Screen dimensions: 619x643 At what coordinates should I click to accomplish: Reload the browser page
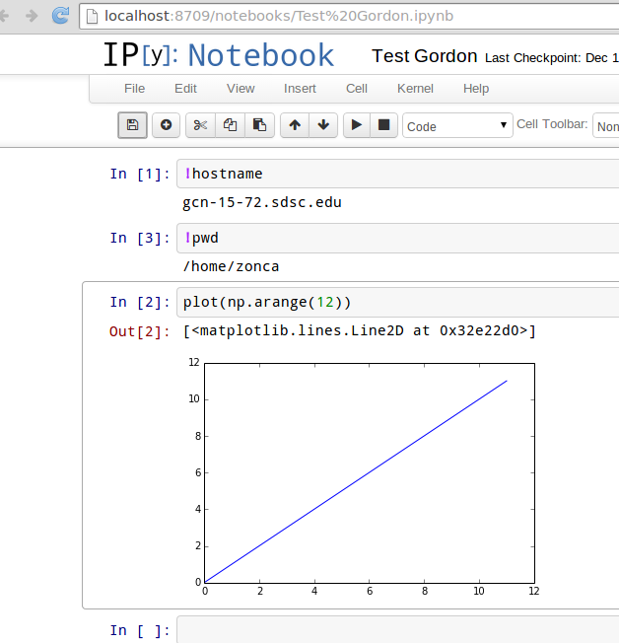pyautogui.click(x=60, y=16)
